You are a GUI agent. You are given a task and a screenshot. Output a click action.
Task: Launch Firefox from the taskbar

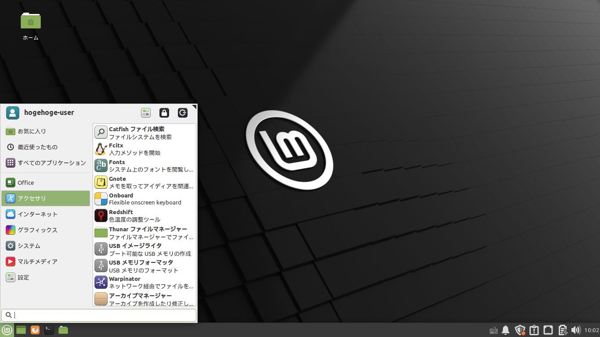tap(35, 330)
